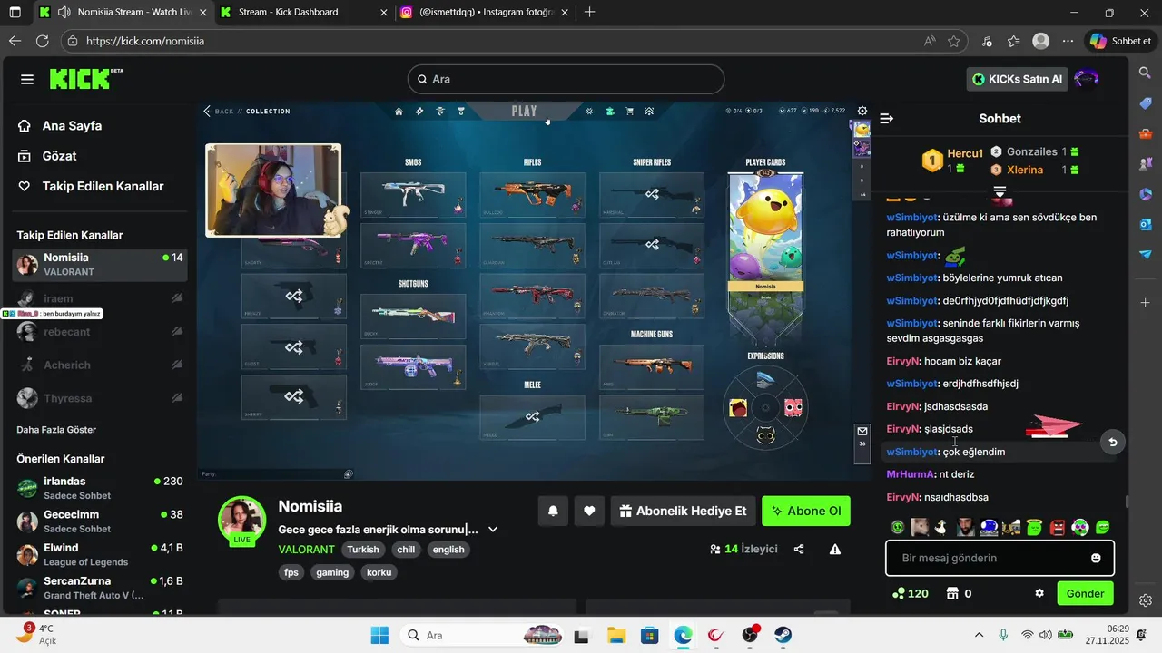Open offline channel Acherich
Image resolution: width=1162 pixels, height=653 pixels.
[100, 365]
